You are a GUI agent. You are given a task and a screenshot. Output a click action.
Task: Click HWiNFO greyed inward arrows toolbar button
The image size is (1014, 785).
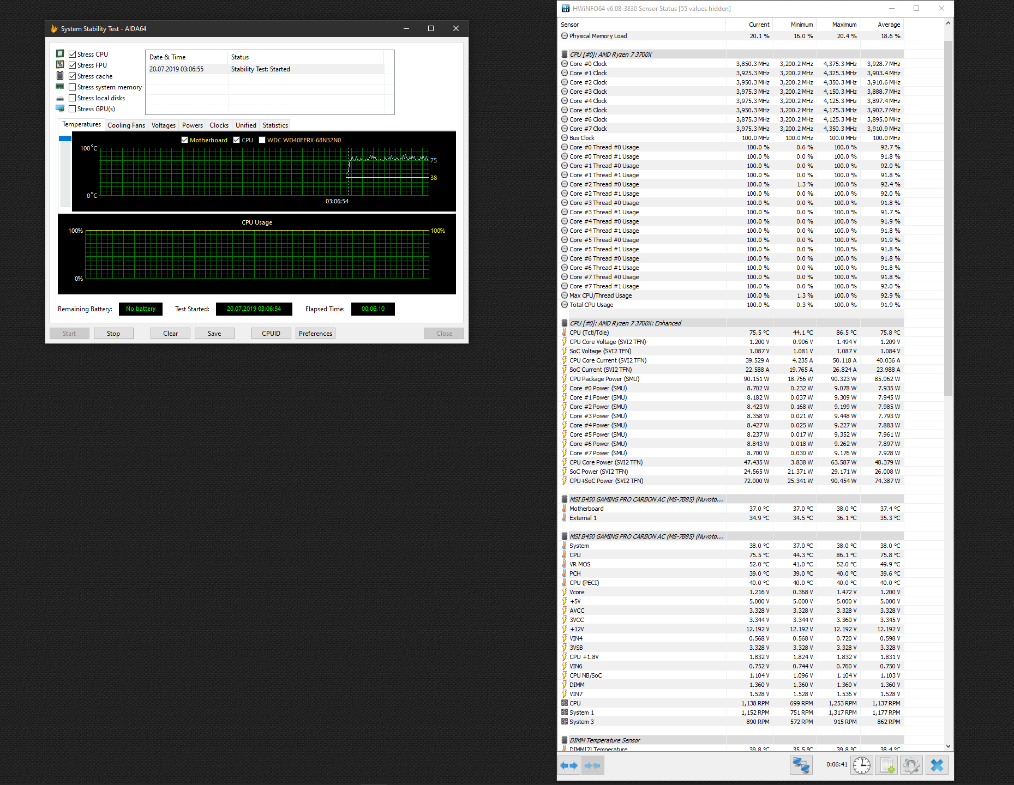(x=592, y=765)
